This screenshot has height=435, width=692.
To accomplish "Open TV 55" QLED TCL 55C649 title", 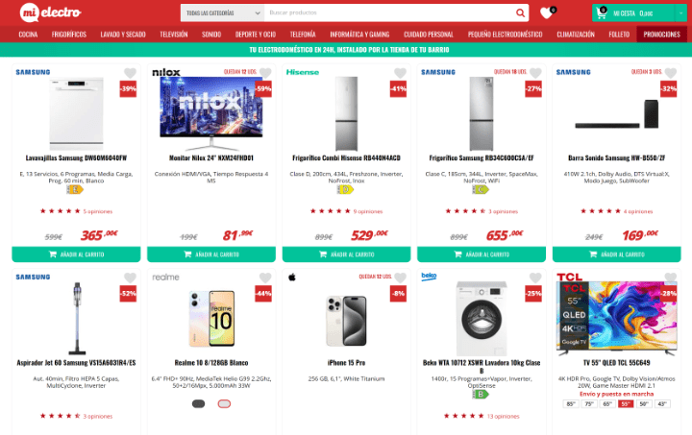I will [x=616, y=363].
